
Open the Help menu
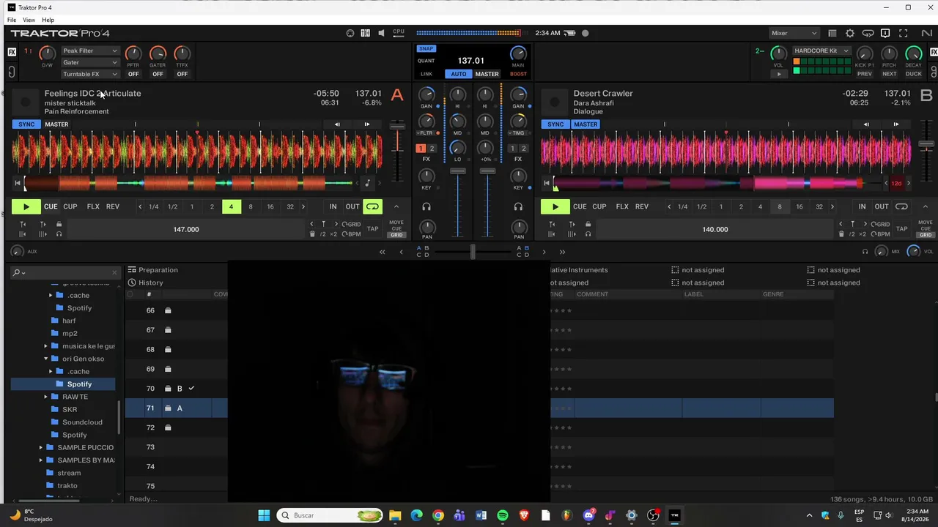48,20
